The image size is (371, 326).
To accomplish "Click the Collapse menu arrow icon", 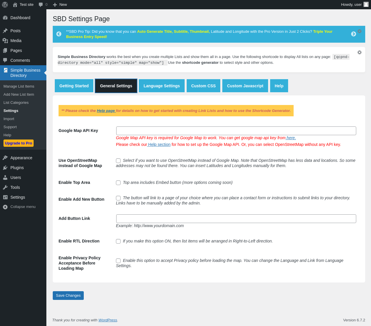I will click(x=5, y=207).
